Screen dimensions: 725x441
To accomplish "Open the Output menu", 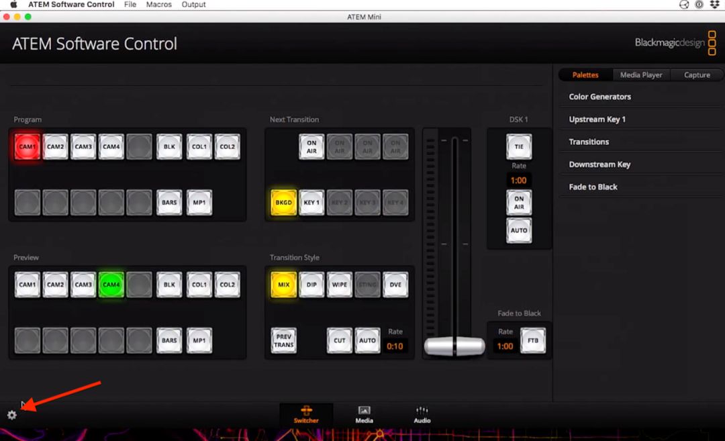I will [193, 5].
